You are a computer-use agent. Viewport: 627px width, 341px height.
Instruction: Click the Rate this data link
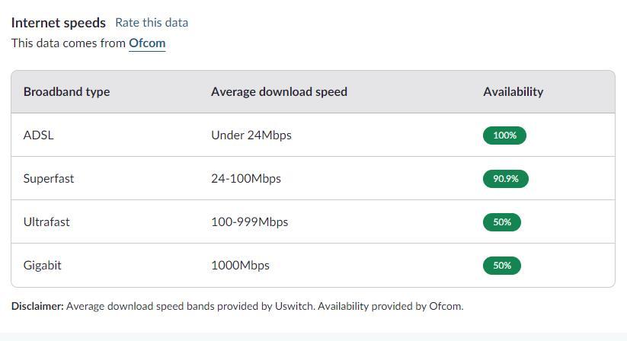152,23
